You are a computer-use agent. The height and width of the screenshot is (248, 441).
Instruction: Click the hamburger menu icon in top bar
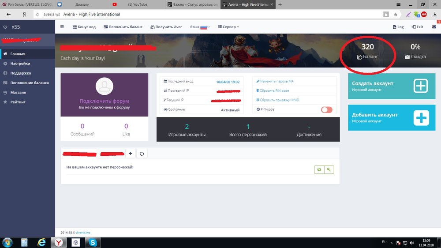[x=62, y=27]
